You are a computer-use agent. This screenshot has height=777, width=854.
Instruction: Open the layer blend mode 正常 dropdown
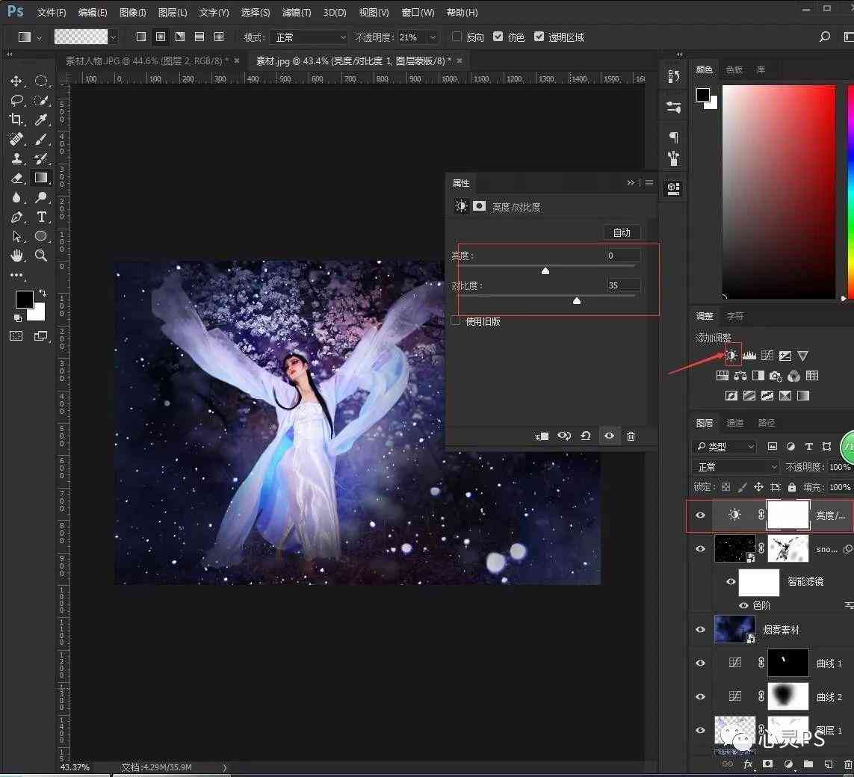(736, 467)
